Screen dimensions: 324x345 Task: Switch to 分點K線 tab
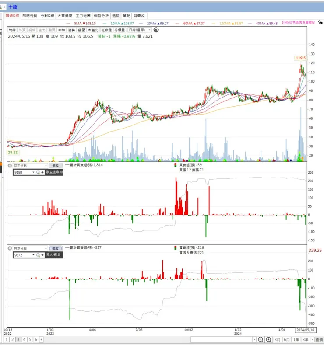pyautogui.click(x=47, y=16)
